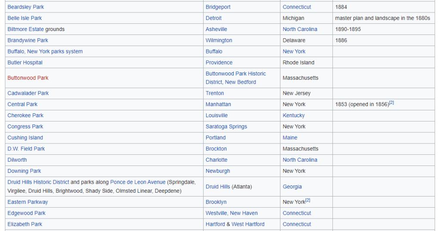Click the Buttonwood Park Historic District link

coord(235,74)
